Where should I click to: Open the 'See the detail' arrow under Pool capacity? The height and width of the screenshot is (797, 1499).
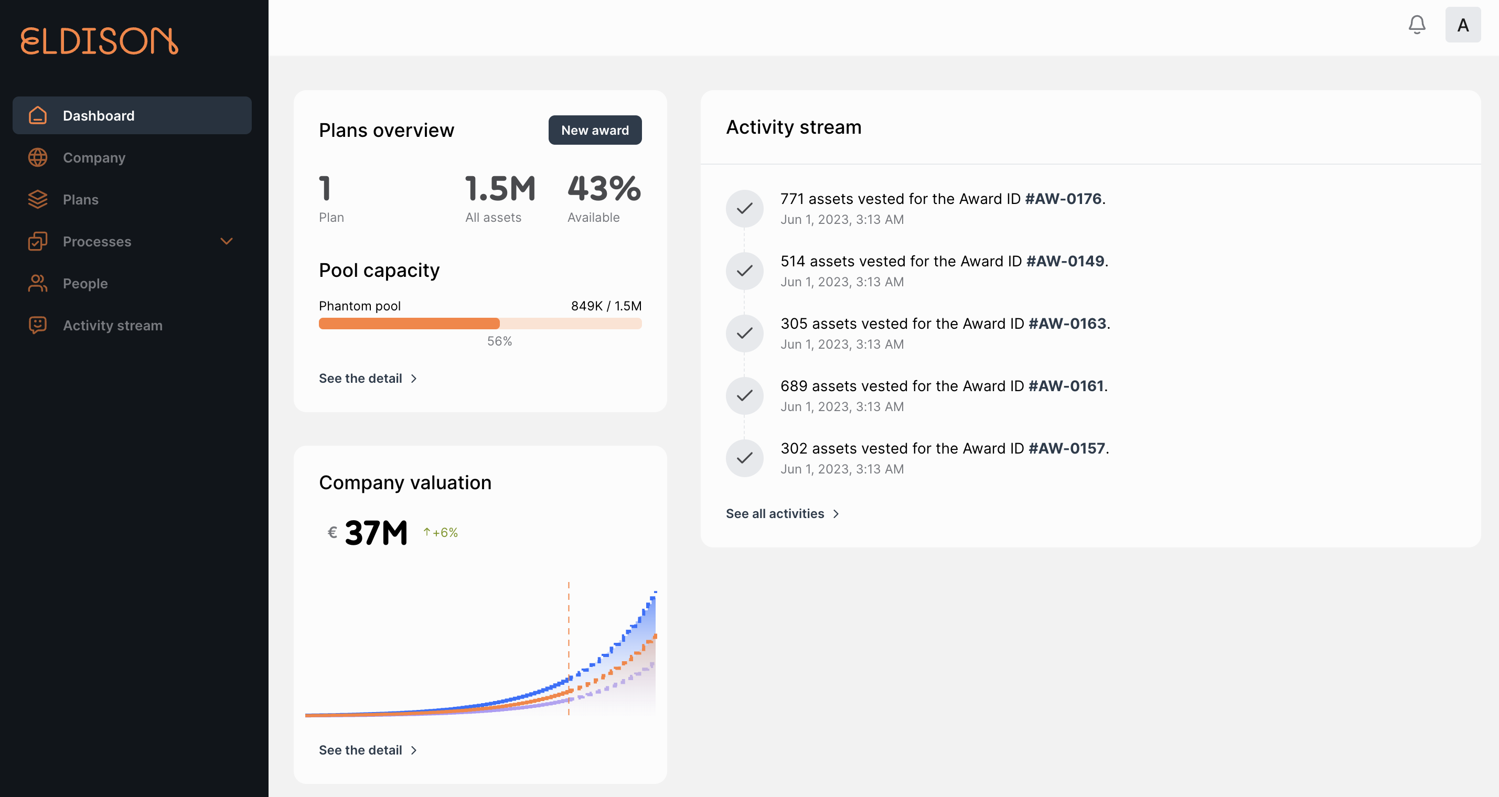point(414,378)
